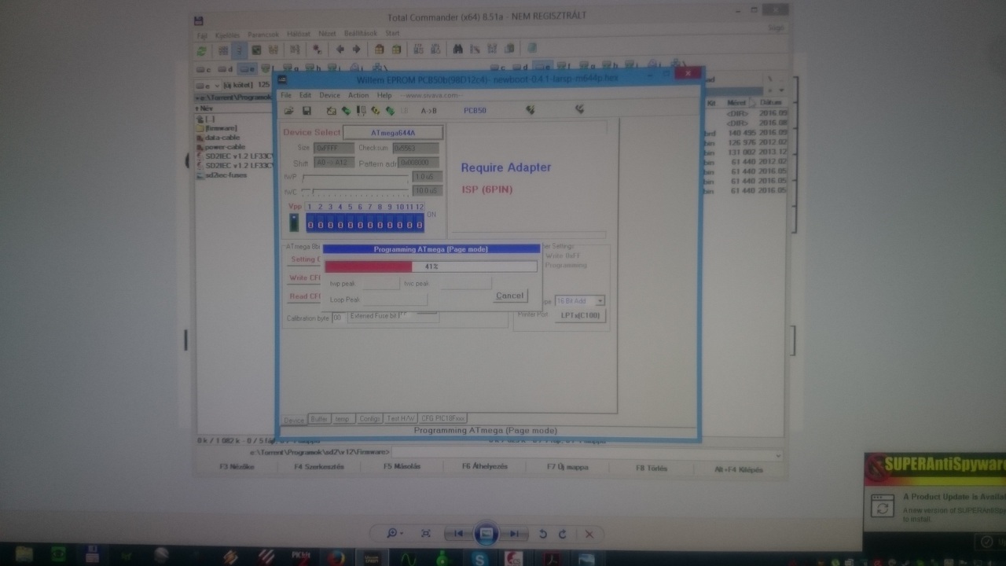Click the PCB50 toolbar button in Willem
This screenshot has width=1006, height=566.
click(x=475, y=111)
